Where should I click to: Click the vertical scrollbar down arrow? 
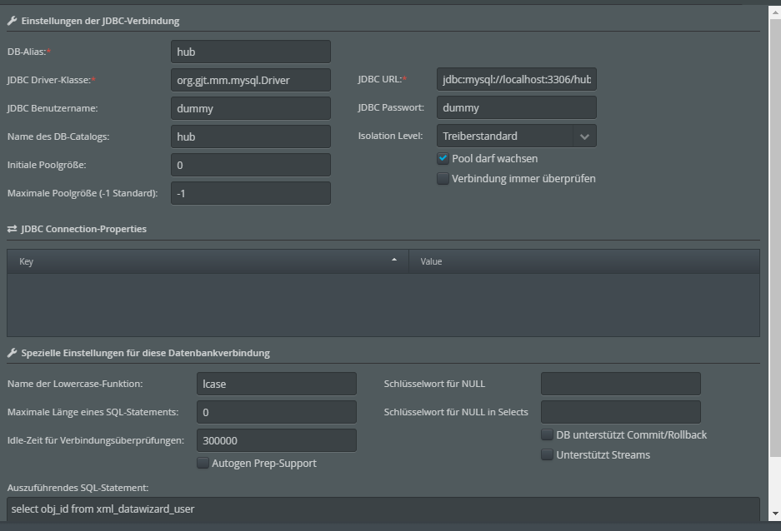774,514
